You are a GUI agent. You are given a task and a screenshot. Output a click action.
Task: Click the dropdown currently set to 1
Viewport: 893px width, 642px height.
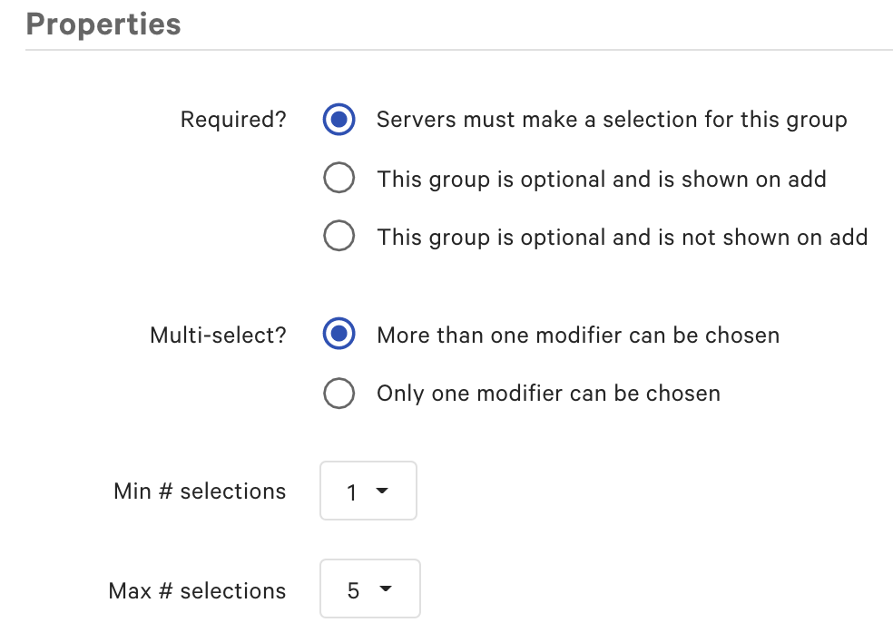[x=368, y=491]
